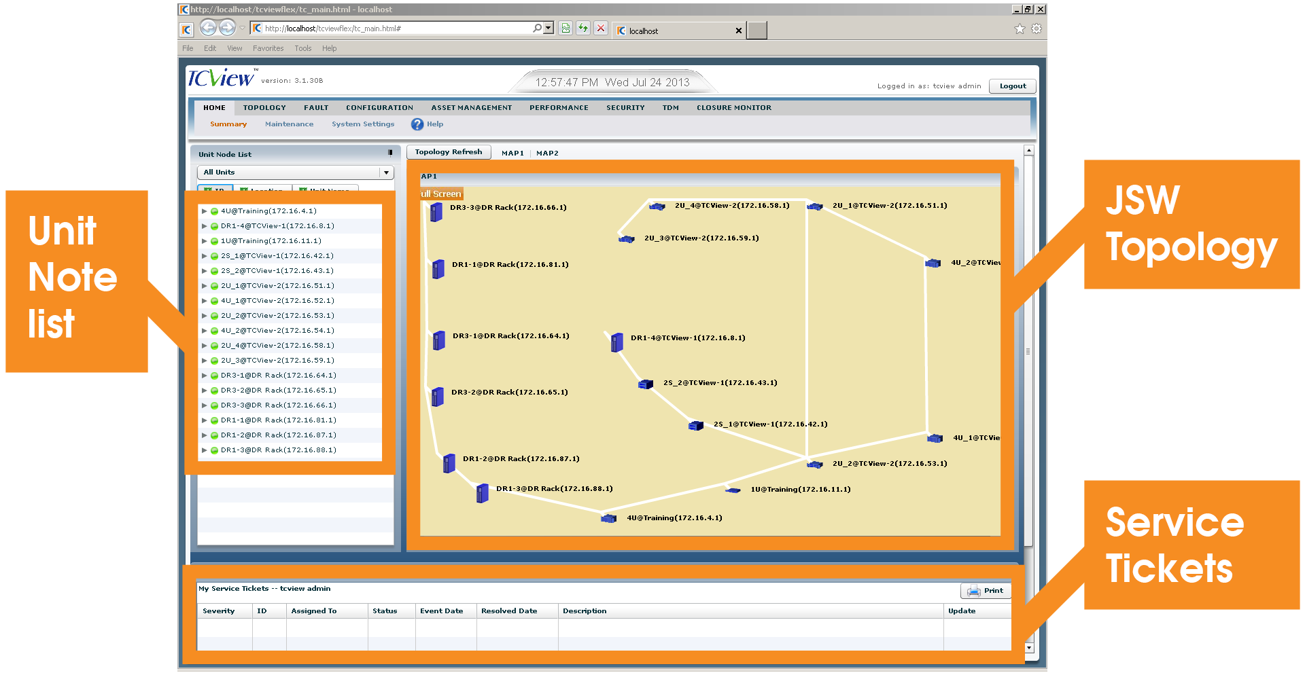Click the DR1-3@DR Rack node icon on the map
Image resolution: width=1305 pixels, height=673 pixels.
click(483, 493)
